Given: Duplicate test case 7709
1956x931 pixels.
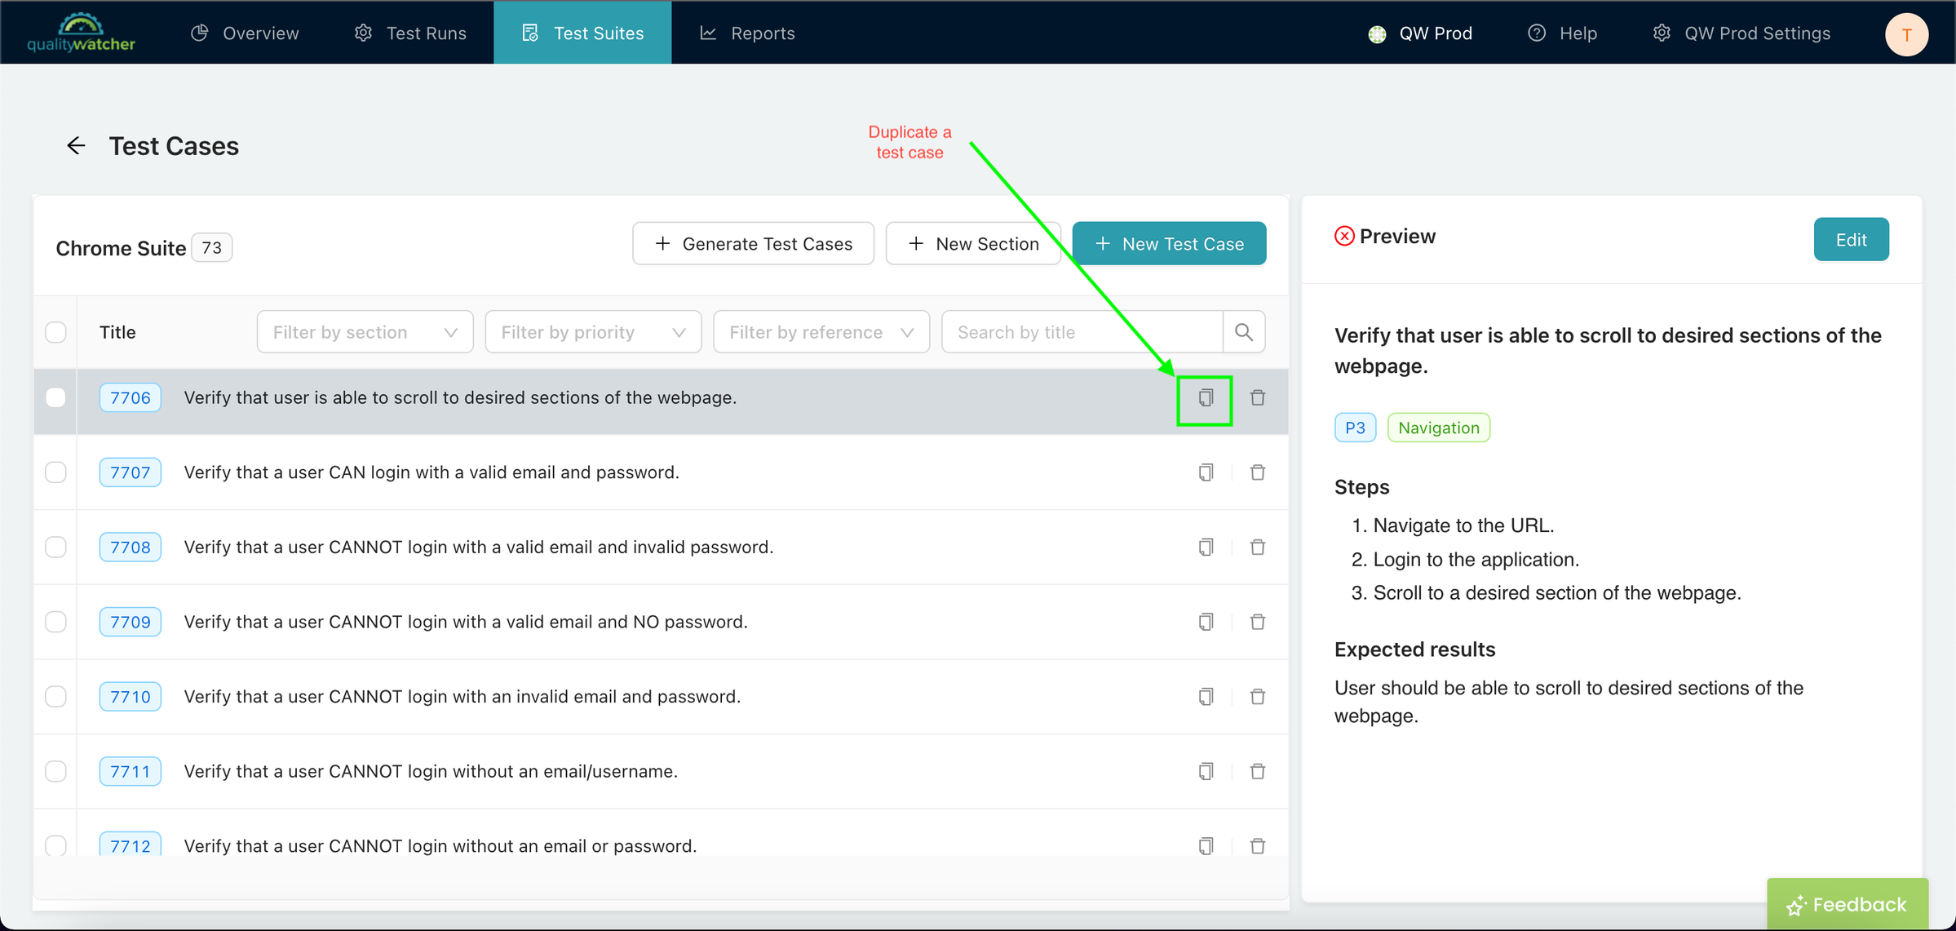Looking at the screenshot, I should click(1206, 622).
